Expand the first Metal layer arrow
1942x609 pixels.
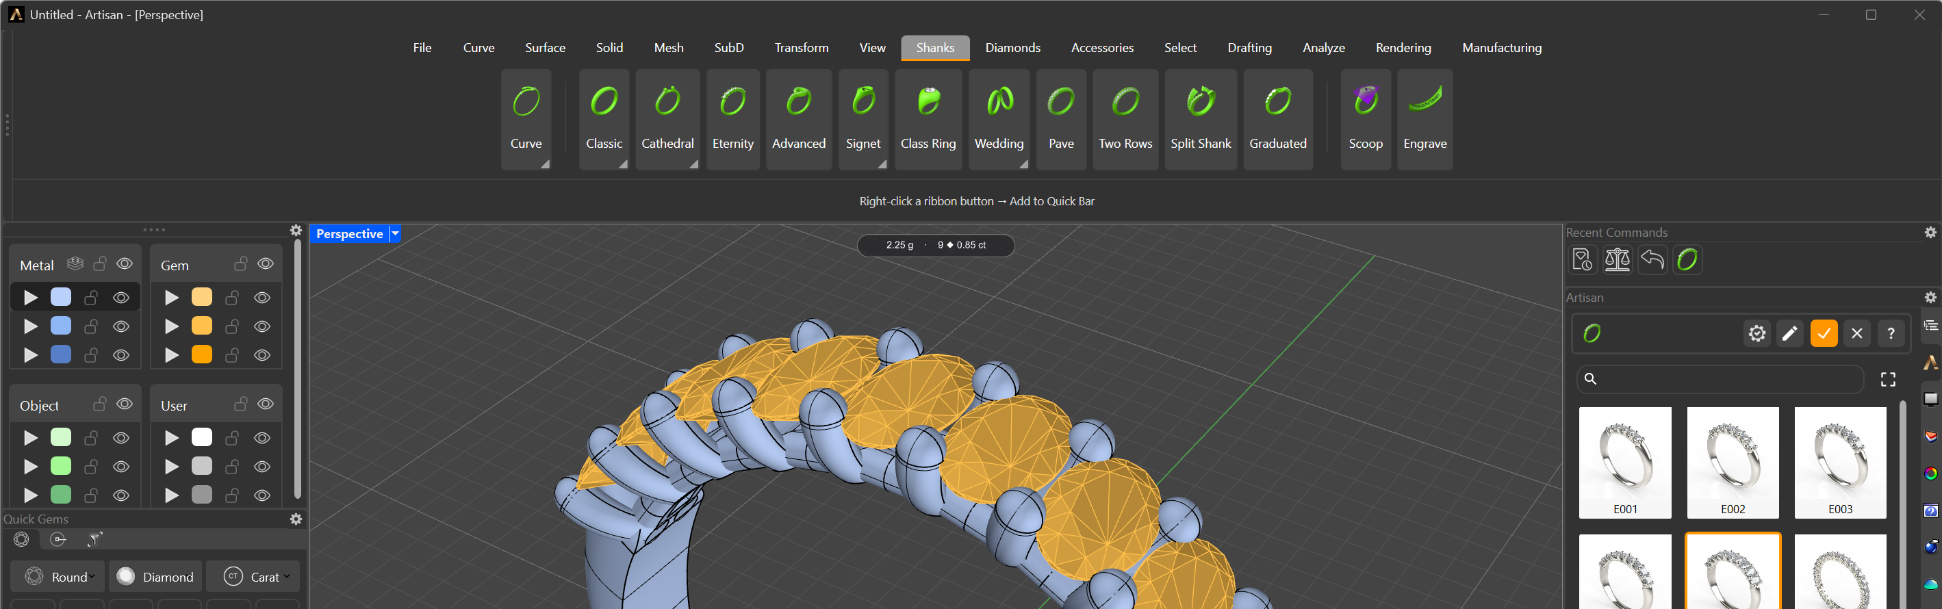31,298
